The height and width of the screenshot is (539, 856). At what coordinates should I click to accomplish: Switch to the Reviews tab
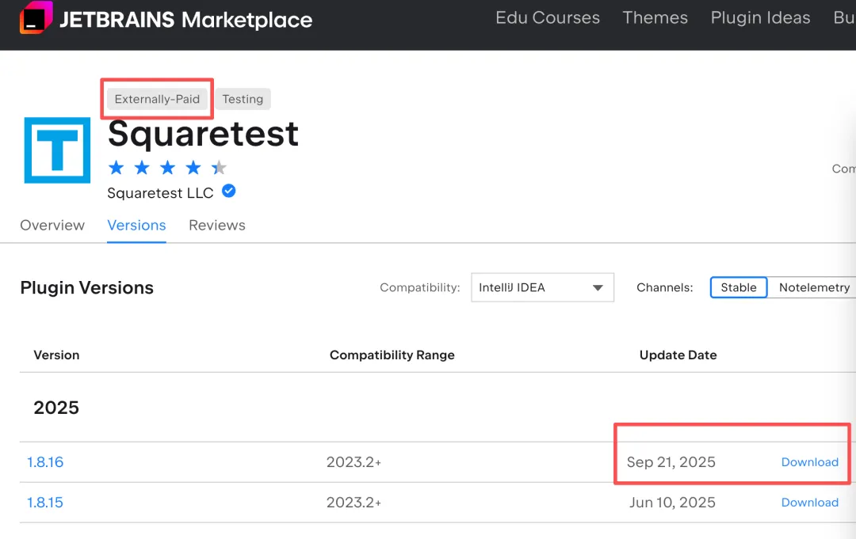point(217,226)
